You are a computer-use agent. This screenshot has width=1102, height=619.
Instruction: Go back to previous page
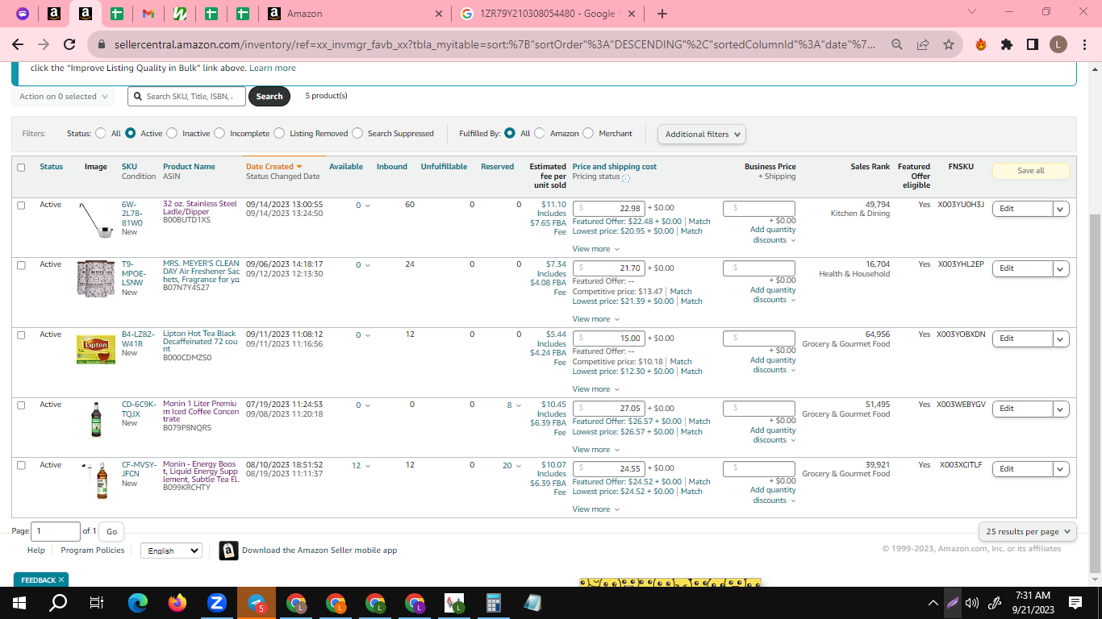point(18,45)
